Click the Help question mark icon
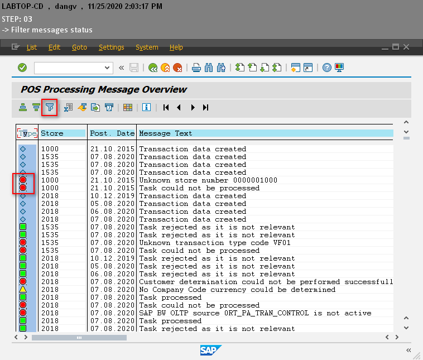 click(327, 68)
